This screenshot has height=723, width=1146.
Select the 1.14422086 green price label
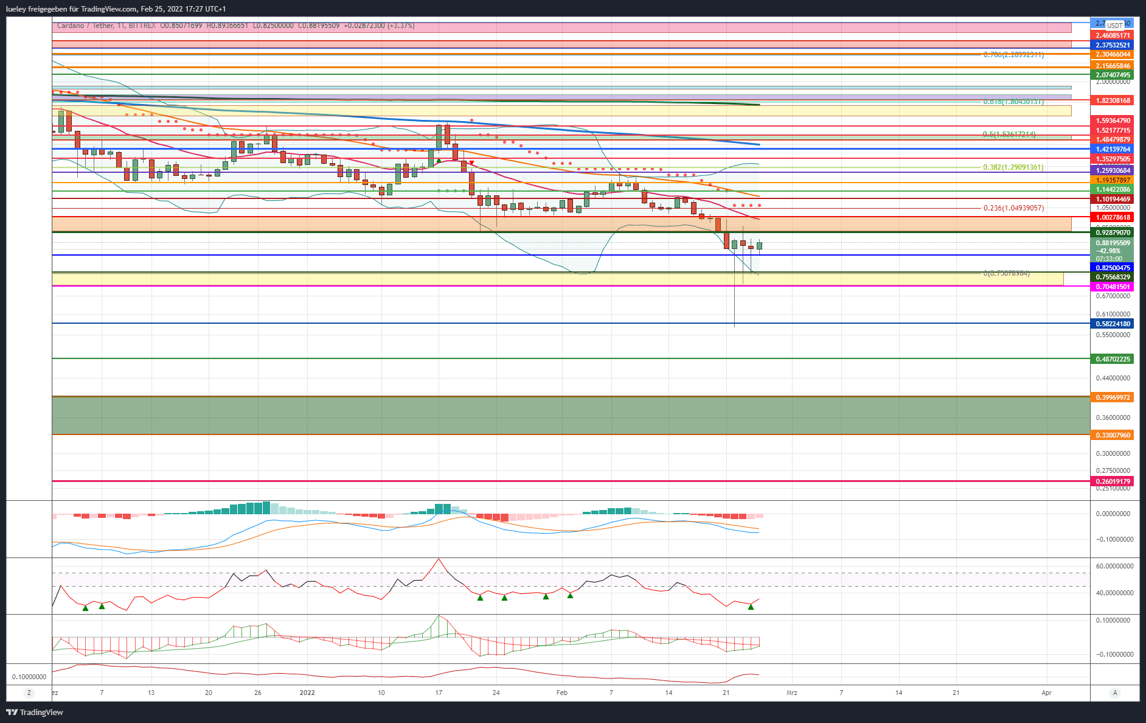(x=1113, y=189)
